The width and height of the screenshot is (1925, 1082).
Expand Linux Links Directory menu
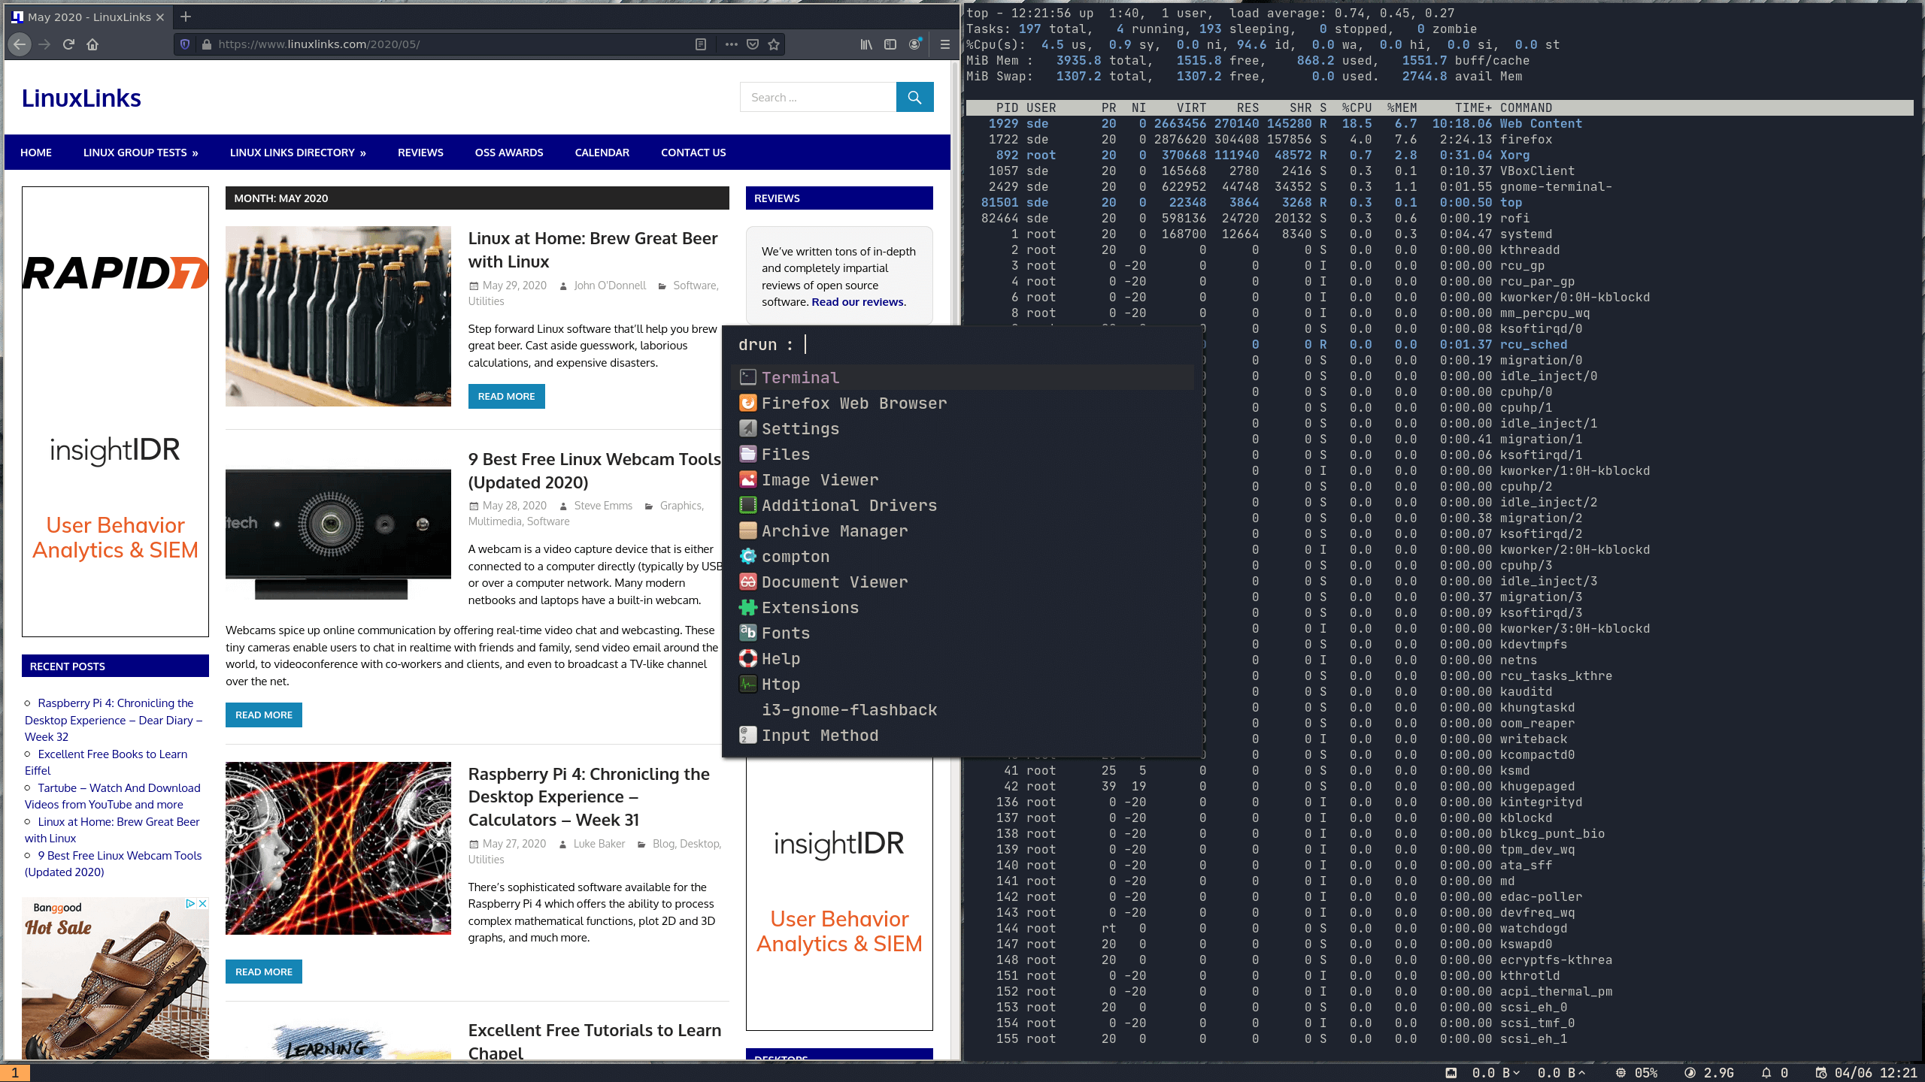coord(298,153)
